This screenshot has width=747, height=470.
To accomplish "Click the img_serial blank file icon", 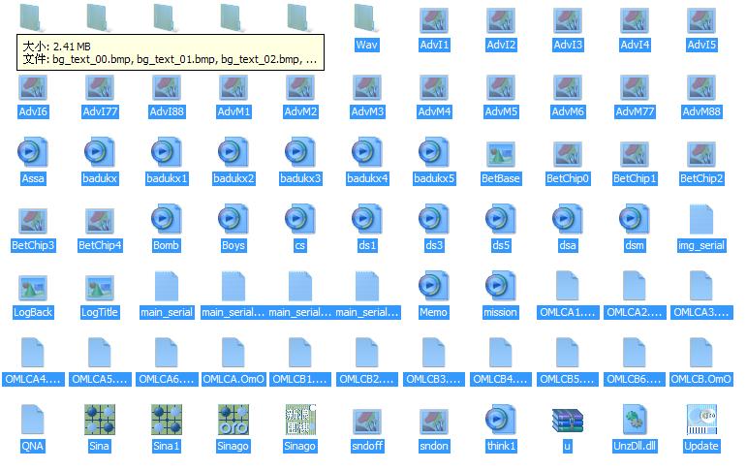I will (x=701, y=219).
